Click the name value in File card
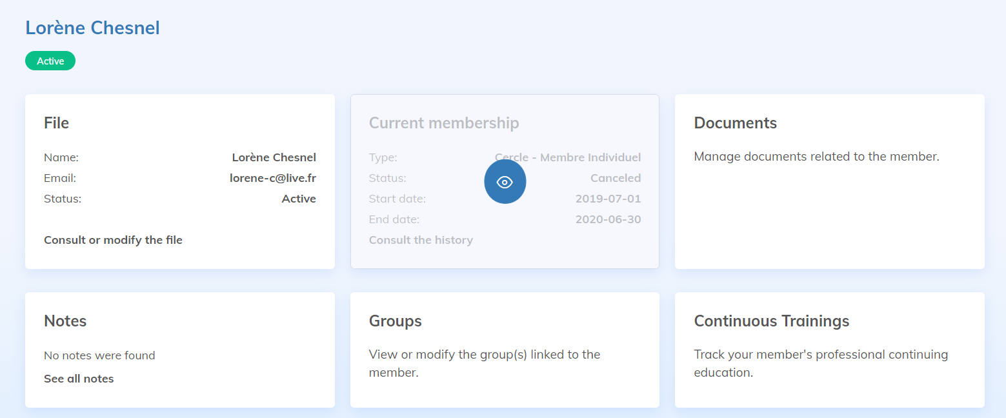The image size is (1006, 418). point(274,157)
